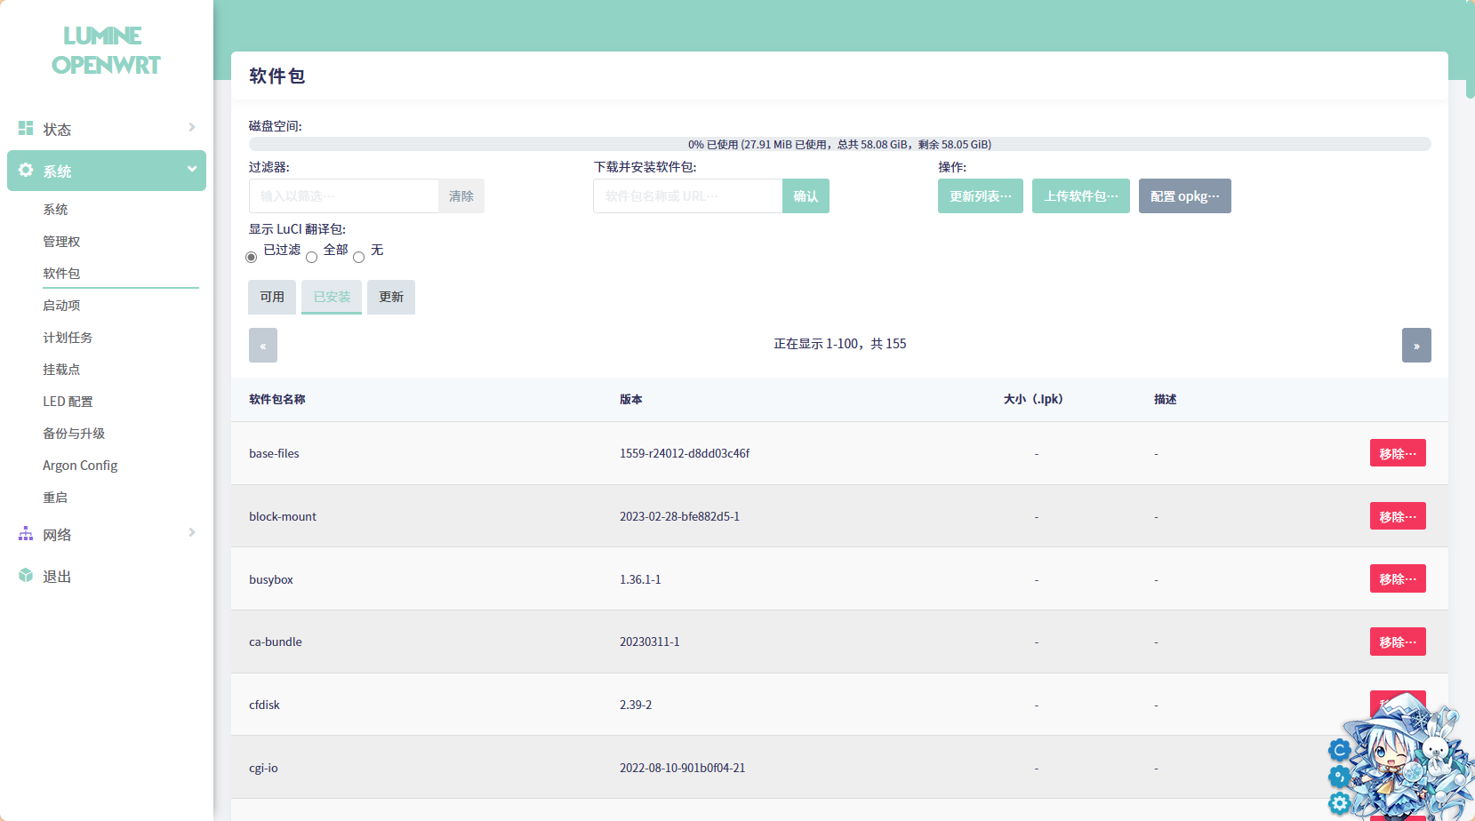Screen dimensions: 1475x821
Task: Focus the package name or URL field
Action: 687,196
